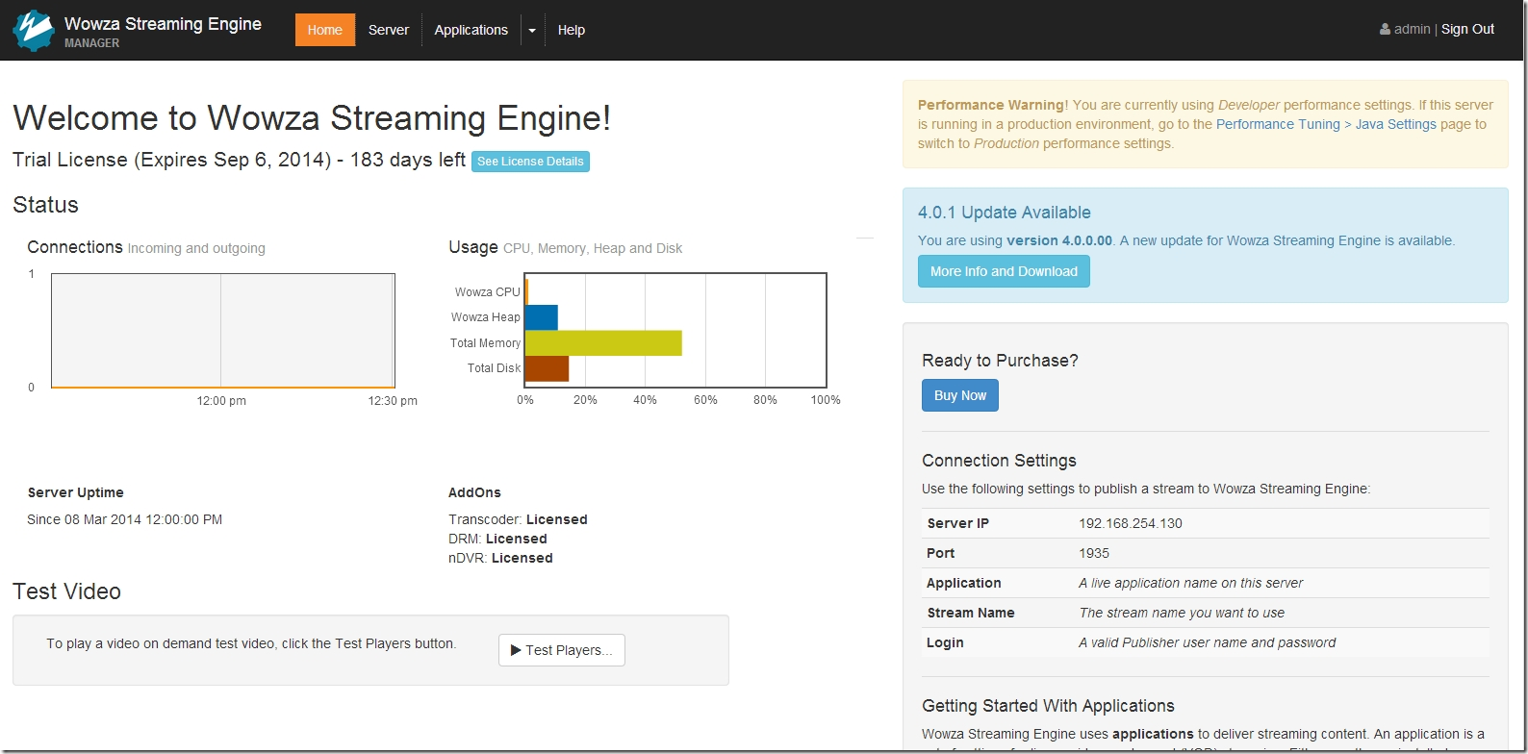Click the Server Uptime heading

point(75,492)
